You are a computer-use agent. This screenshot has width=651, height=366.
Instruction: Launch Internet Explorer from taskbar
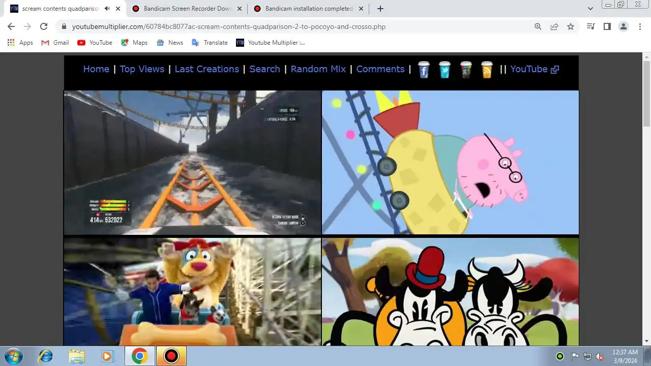45,356
